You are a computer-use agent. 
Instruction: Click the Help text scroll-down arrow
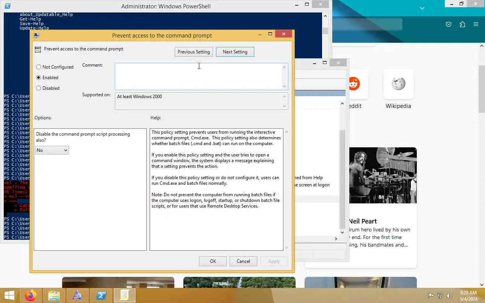286,248
